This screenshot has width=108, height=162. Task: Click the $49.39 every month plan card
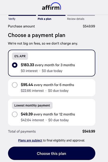click(52, 112)
